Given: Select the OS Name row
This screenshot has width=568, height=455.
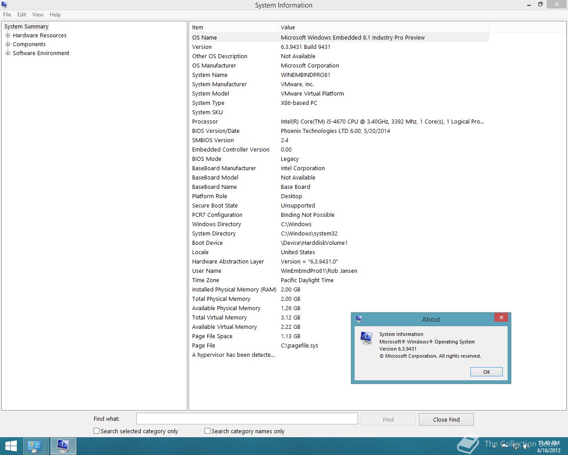Looking at the screenshot, I should point(340,37).
